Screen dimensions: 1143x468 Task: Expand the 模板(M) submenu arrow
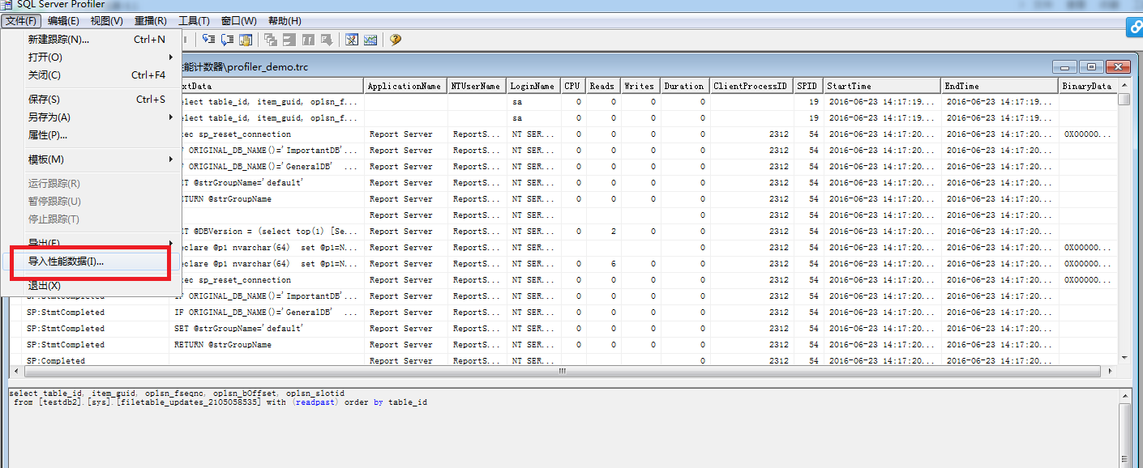(x=171, y=159)
